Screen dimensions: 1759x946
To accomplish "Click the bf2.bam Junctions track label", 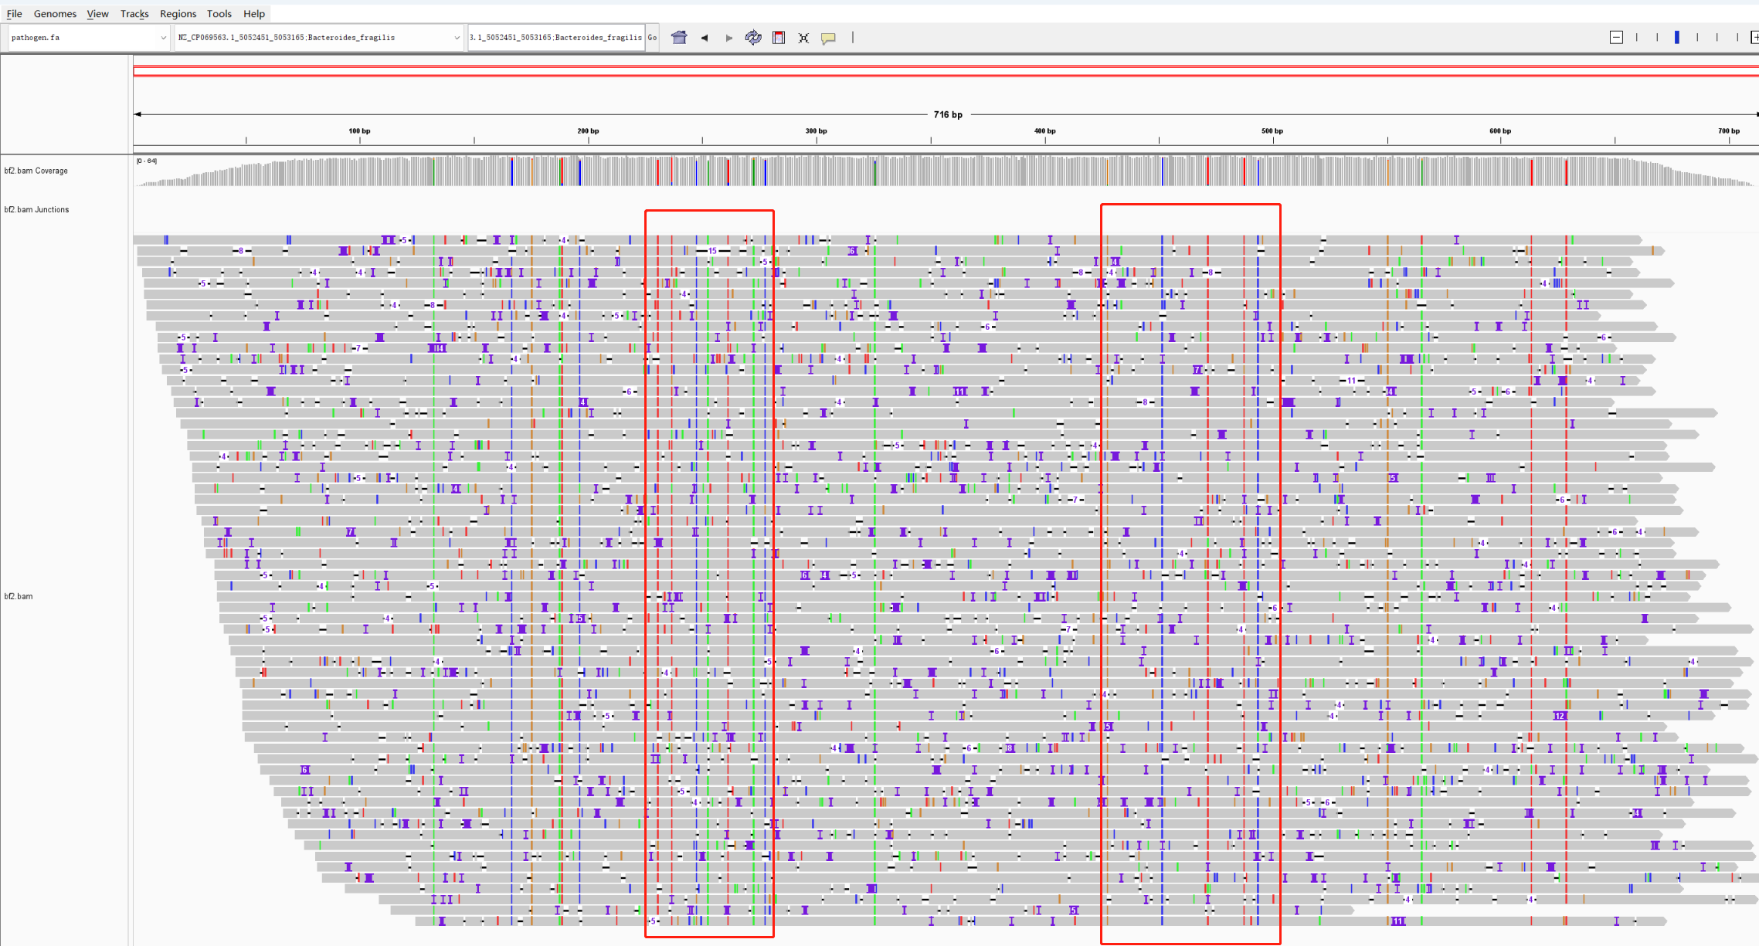I will point(37,209).
